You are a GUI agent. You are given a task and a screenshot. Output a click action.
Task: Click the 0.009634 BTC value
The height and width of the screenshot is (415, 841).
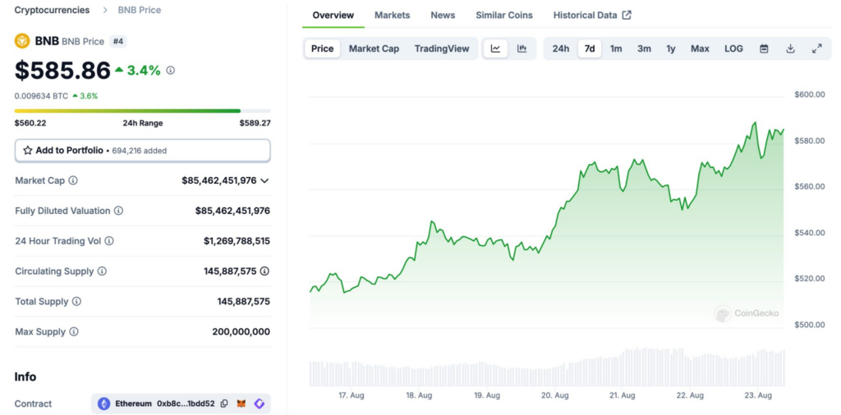pyautogui.click(x=41, y=96)
